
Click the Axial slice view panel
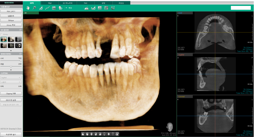click(x=215, y=32)
